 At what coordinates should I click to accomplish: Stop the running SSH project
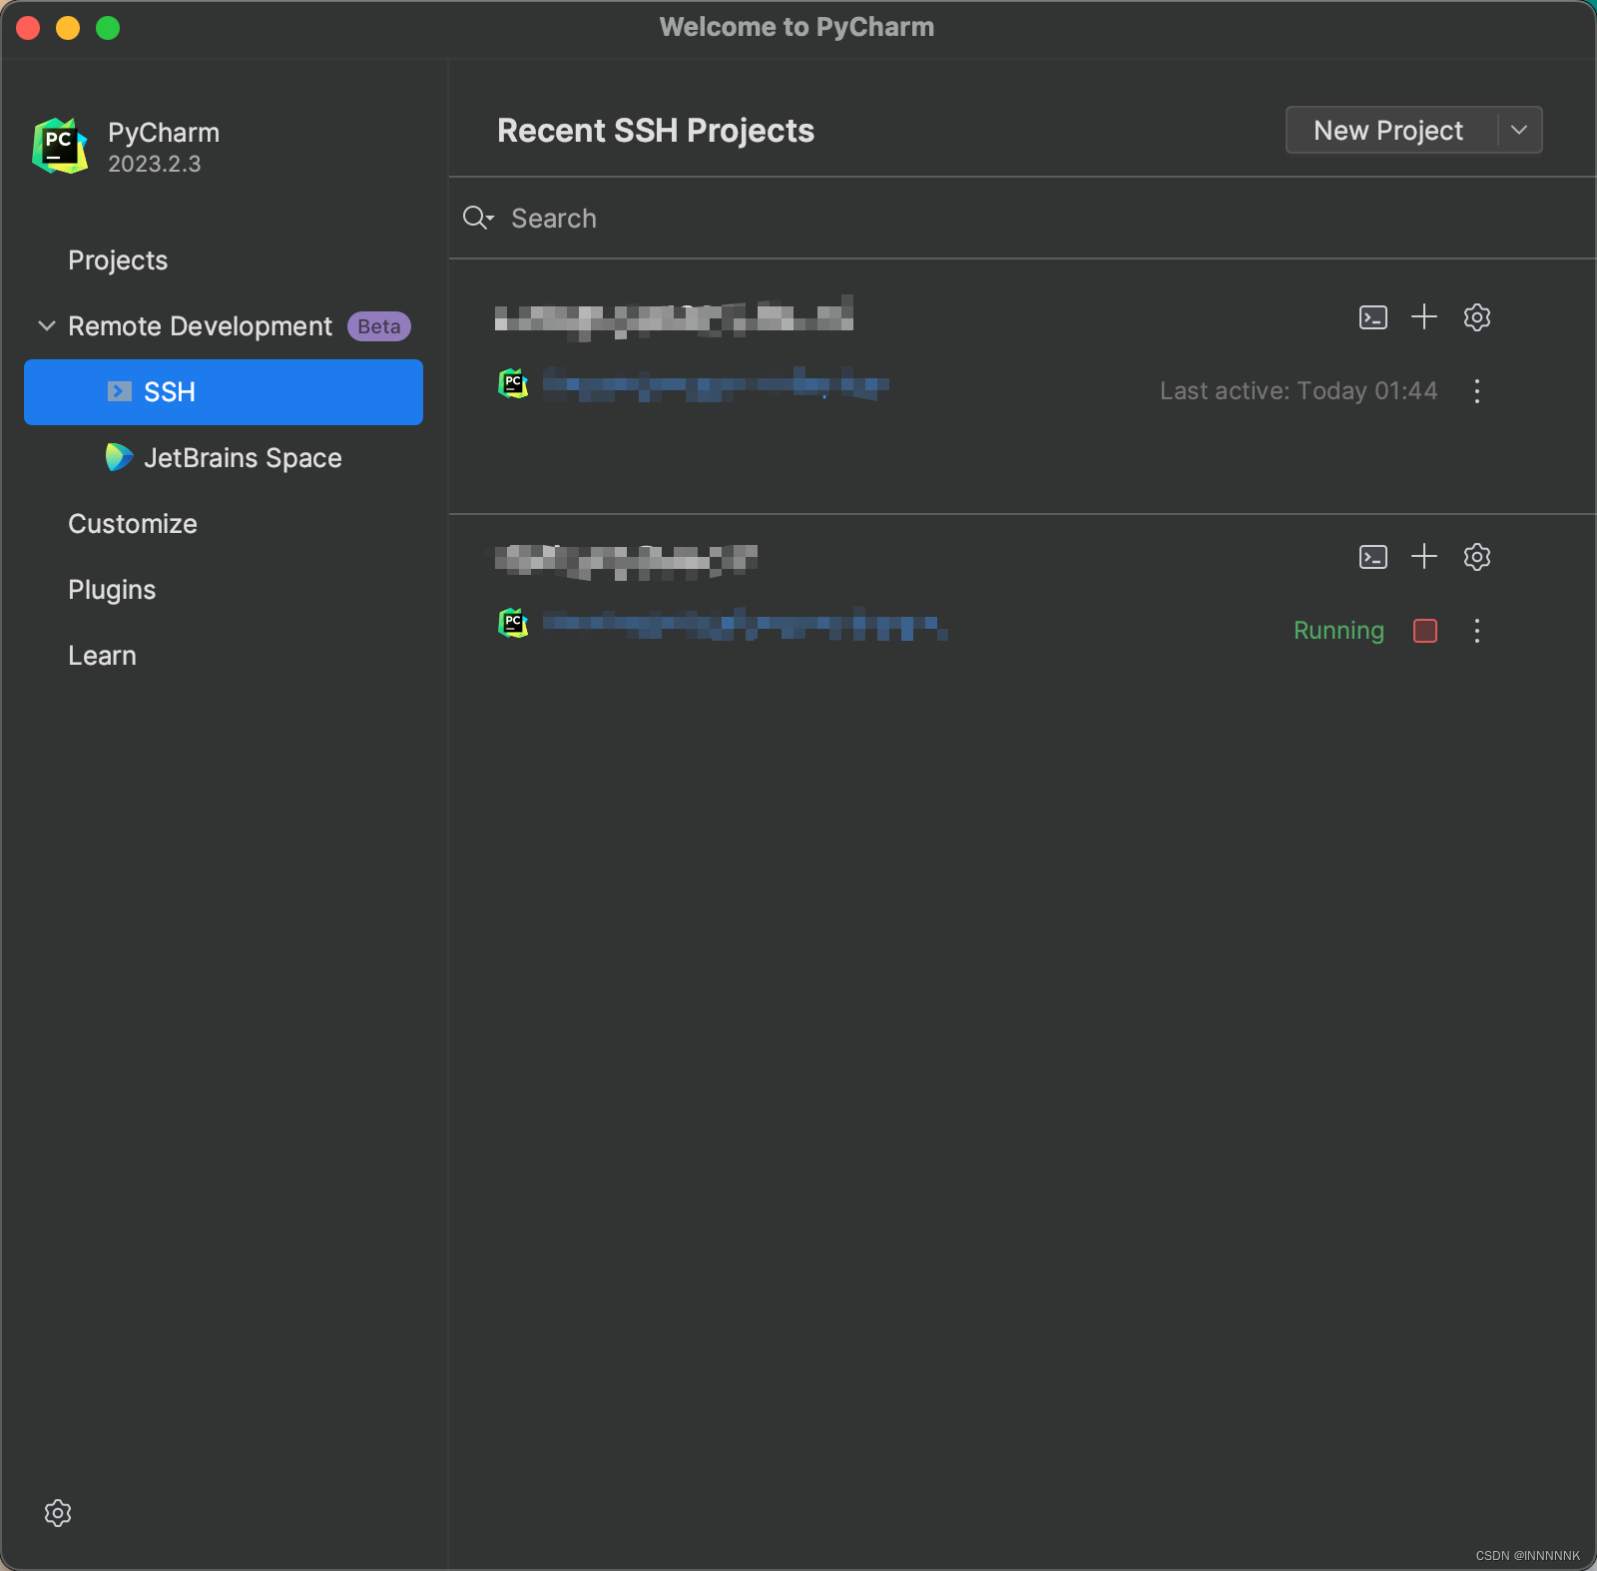(1425, 630)
